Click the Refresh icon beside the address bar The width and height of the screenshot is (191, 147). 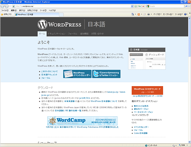[139, 6]
